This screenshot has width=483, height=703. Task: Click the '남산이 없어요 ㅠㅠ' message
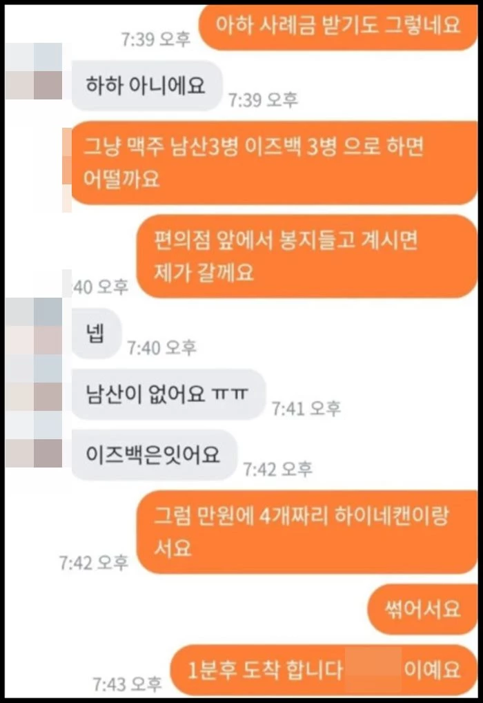[168, 394]
